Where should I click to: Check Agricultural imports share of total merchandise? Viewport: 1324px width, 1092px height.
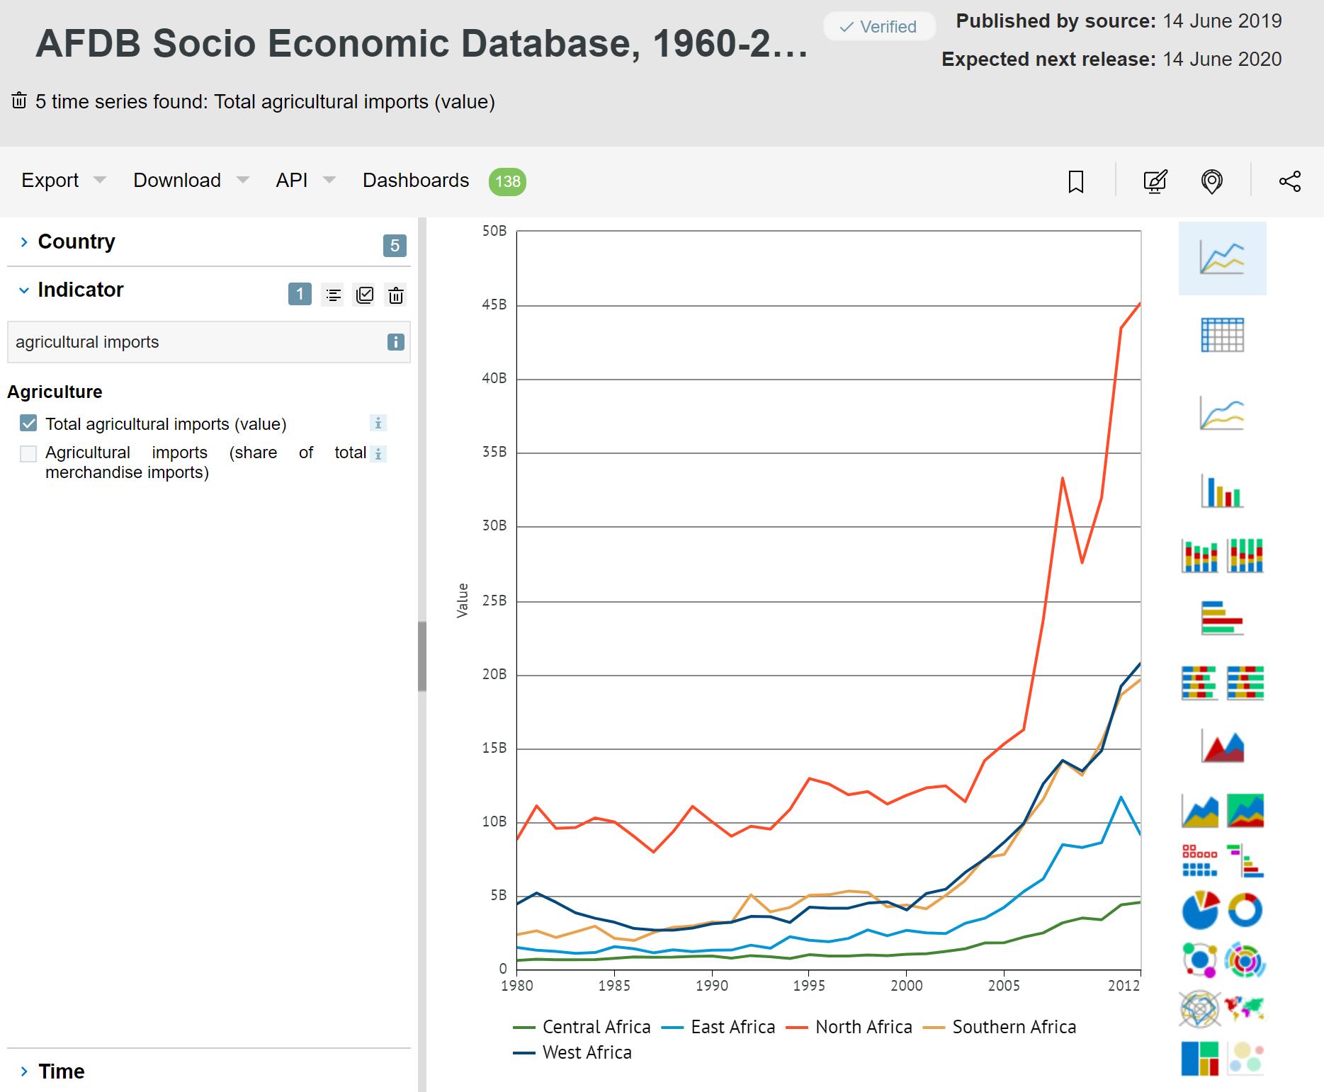point(28,453)
